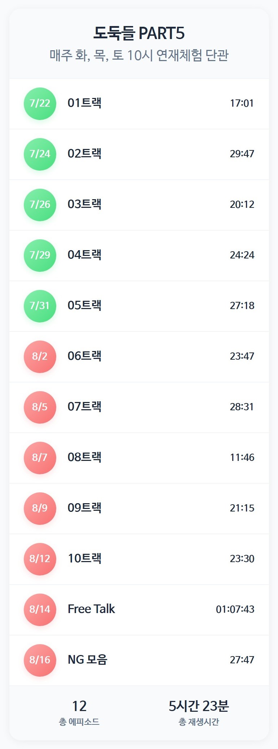This screenshot has height=749, width=278.
Task: Click the 8/5 date badge for 07트랙
Action: [40, 407]
